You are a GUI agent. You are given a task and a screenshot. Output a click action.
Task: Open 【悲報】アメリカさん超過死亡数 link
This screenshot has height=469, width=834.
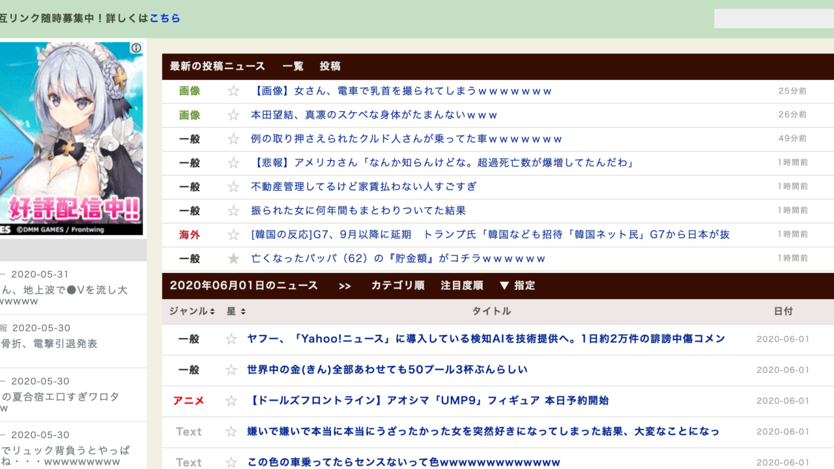[442, 163]
